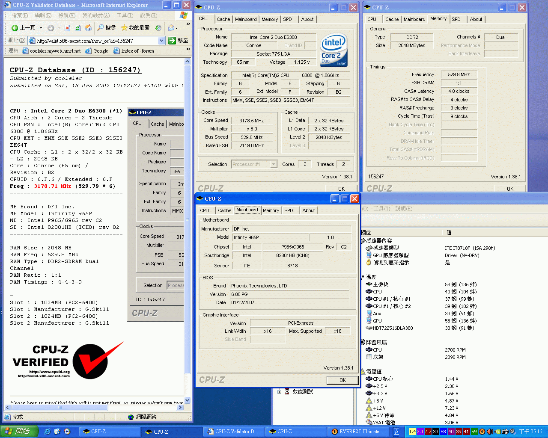The width and height of the screenshot is (548, 438).
Task: Open the Google link in Links bar
Action: (97, 51)
